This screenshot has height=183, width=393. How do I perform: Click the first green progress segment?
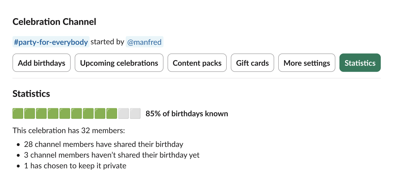pyautogui.click(x=18, y=113)
